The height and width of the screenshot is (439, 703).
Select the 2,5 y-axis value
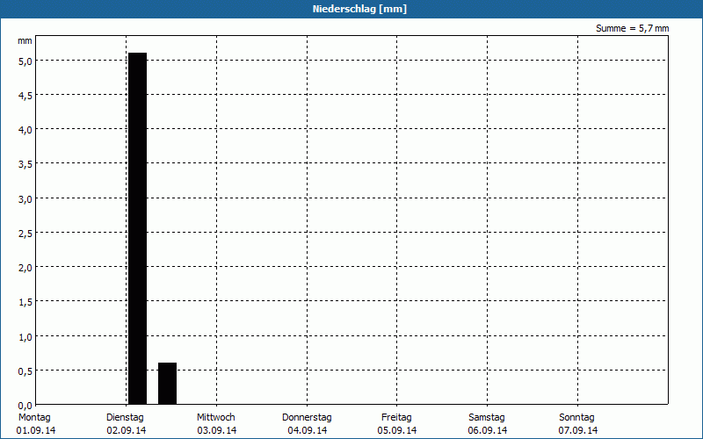(25, 234)
